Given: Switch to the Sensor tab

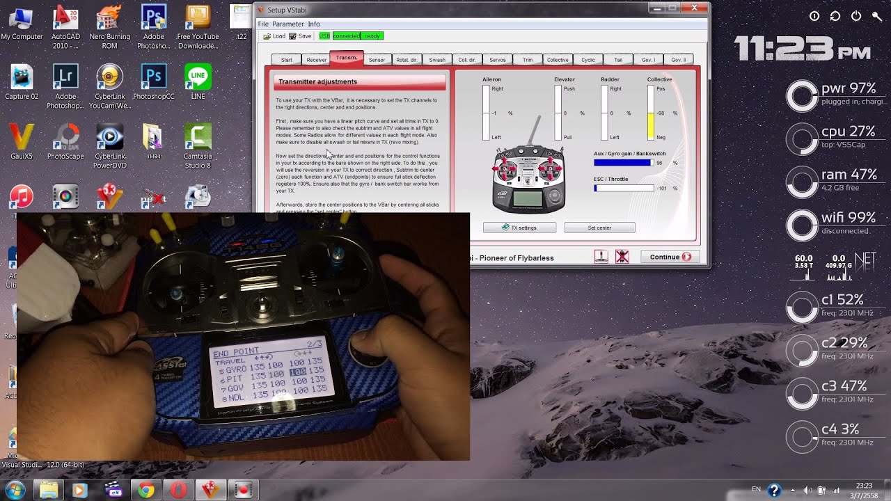Looking at the screenshot, I should (377, 60).
